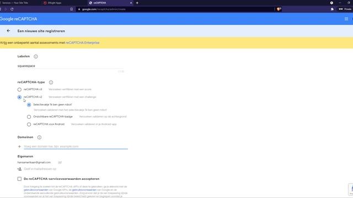Select the 'Ik ben geen robot' checkbox option

pos(29,105)
